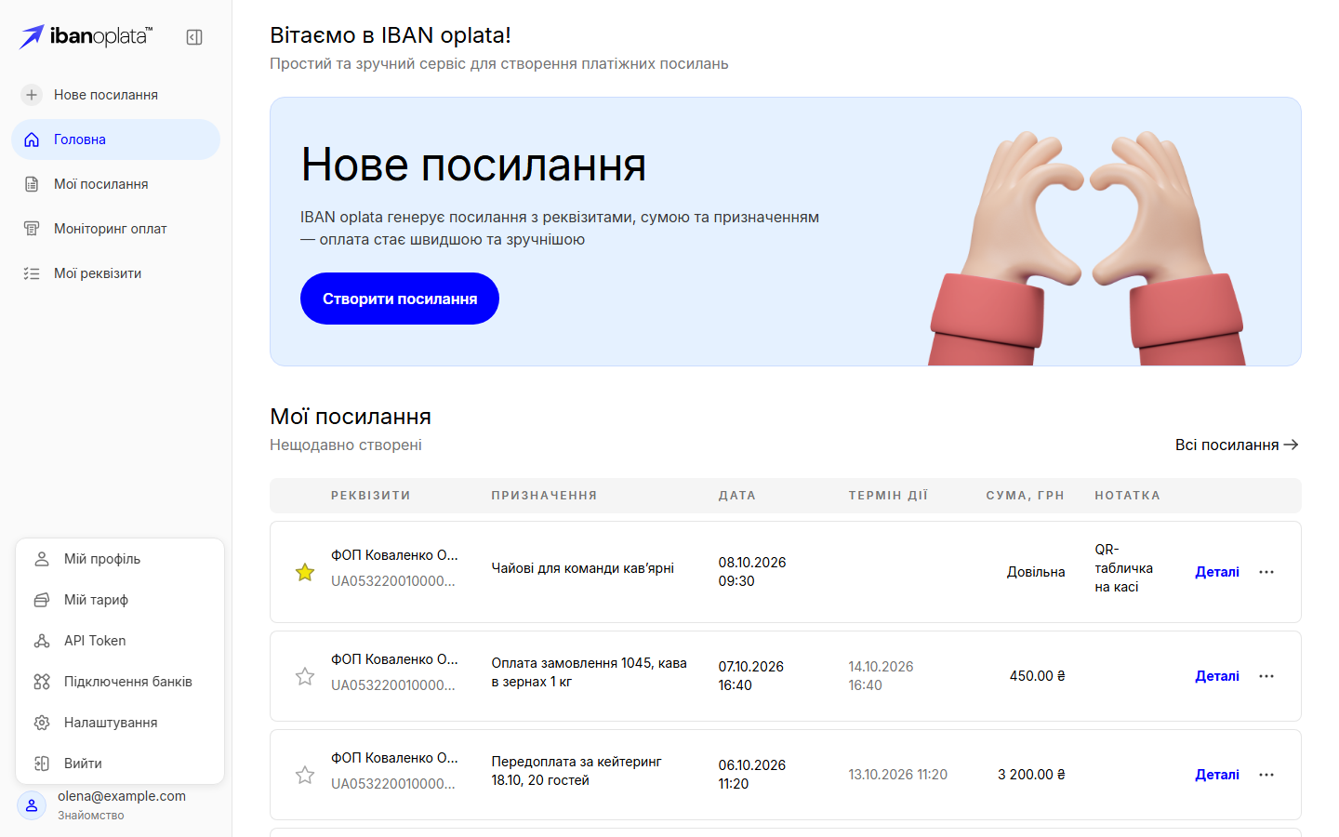Click the Створити посилання button
The width and height of the screenshot is (1339, 837).
point(400,299)
